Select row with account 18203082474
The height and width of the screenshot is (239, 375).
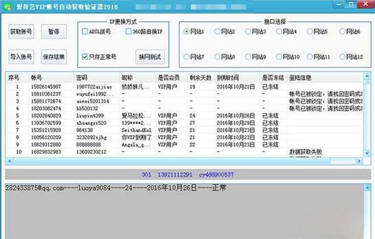pyautogui.click(x=184, y=108)
